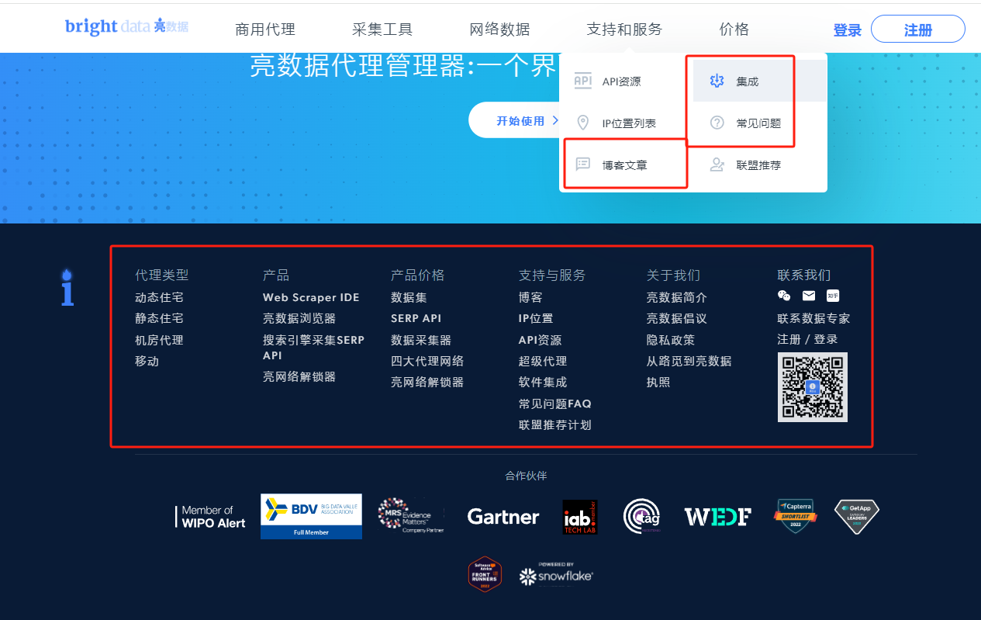Open the 博客 footer link
This screenshot has height=620, width=981.
tap(530, 297)
